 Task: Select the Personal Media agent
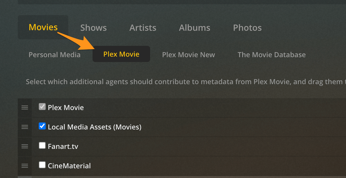pyautogui.click(x=54, y=55)
